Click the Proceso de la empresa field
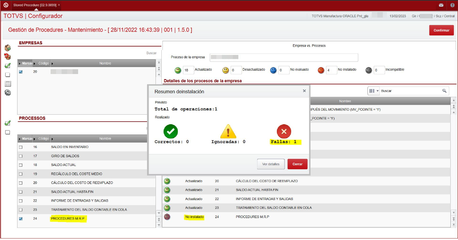Viewport: 458px width, 240px height. pos(284,58)
